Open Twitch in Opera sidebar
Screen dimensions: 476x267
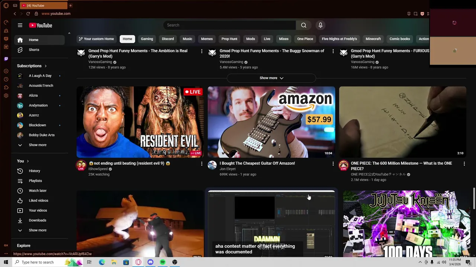click(6, 59)
